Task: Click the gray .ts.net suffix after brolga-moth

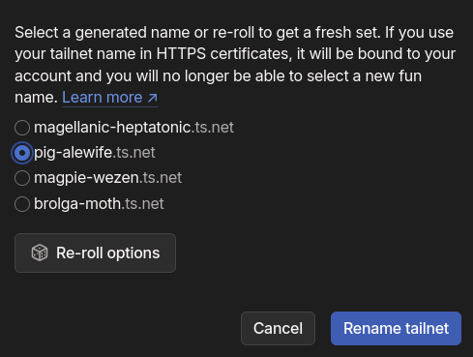Action: point(143,203)
